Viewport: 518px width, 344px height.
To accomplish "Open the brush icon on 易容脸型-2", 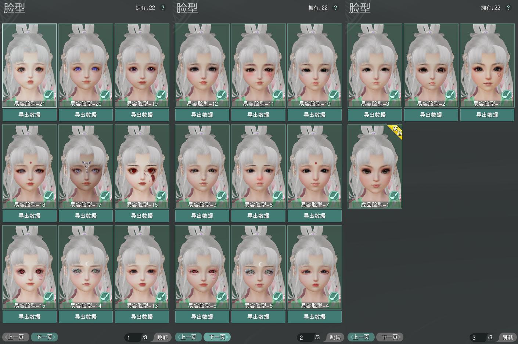I will coord(450,95).
